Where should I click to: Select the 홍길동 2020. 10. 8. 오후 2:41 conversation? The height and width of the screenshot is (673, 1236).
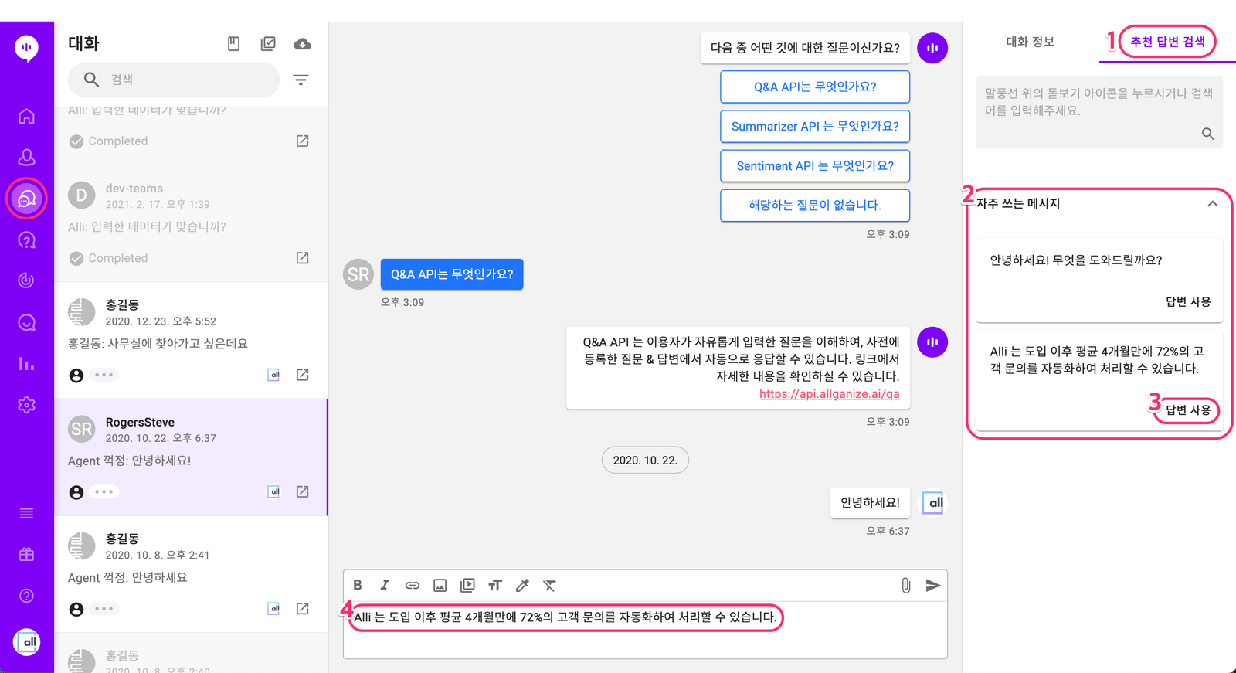pyautogui.click(x=191, y=574)
